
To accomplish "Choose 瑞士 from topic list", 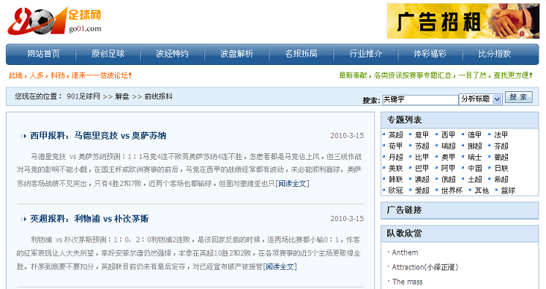I will 474,157.
